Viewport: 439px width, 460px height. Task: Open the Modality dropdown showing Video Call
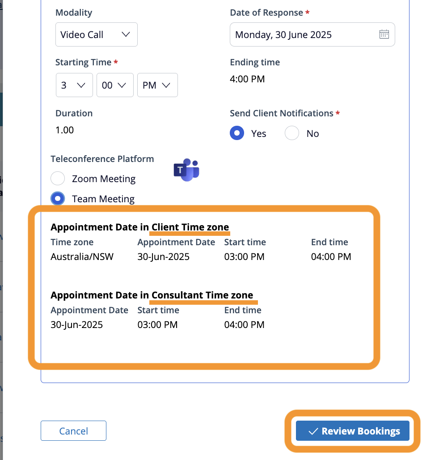click(96, 34)
